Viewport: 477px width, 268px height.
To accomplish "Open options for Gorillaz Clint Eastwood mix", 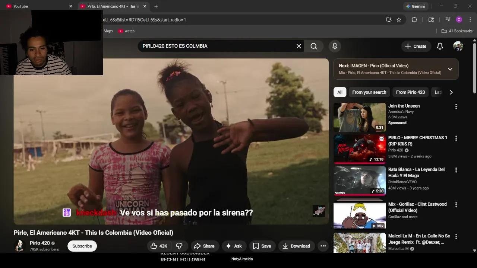I will pos(456,205).
